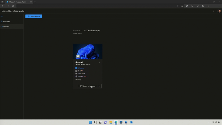
Task: Refresh the page with reload icon
Action: click(13, 6)
